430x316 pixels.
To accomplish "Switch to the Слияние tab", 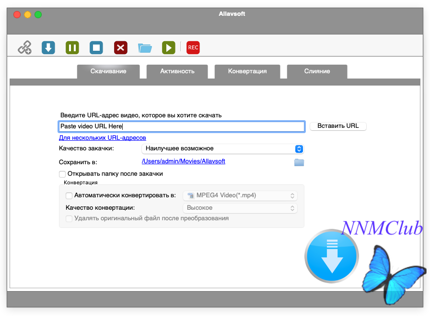I will [317, 71].
